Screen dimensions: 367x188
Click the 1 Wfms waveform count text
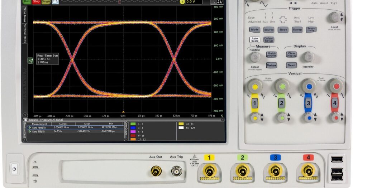pos(43,62)
